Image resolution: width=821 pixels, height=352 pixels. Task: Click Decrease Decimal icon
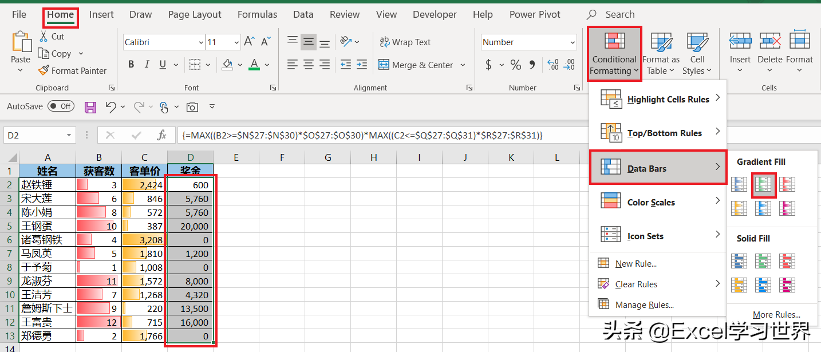(570, 65)
